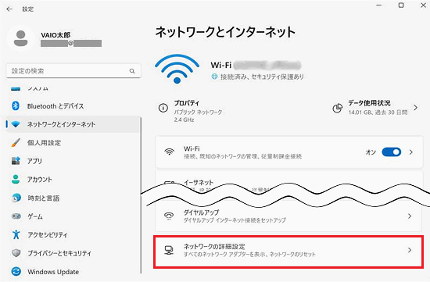Open ゲーム settings category
Image resolution: width=430 pixels, height=282 pixels.
tap(73, 216)
